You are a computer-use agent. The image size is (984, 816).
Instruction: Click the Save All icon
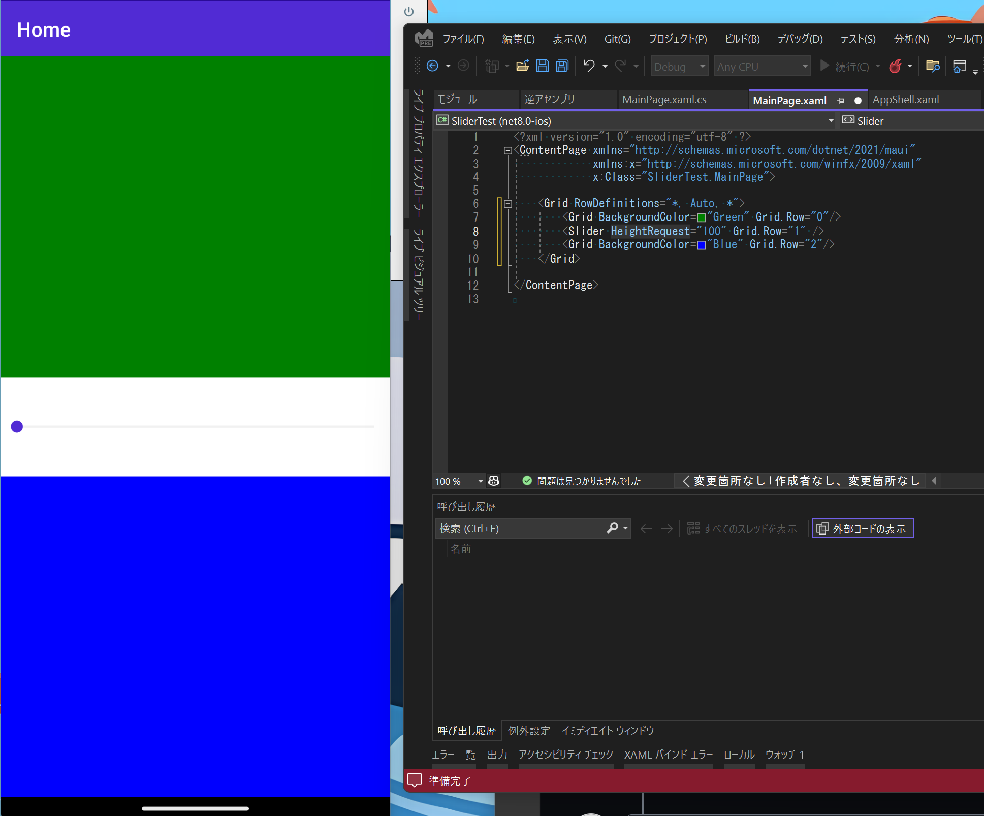(561, 66)
